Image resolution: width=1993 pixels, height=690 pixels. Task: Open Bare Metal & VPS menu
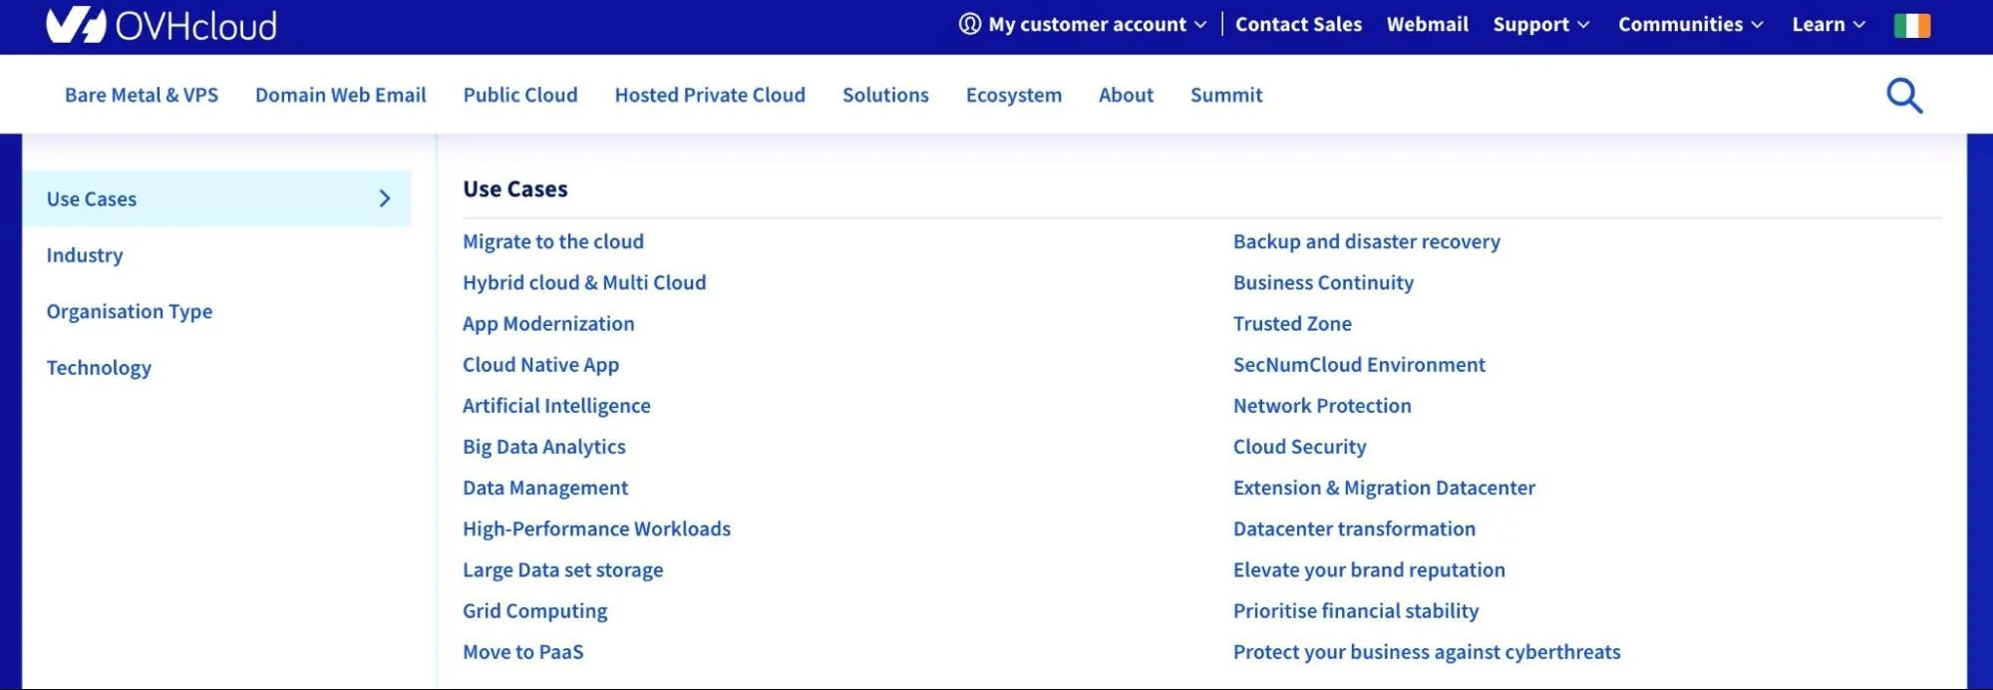(x=142, y=95)
